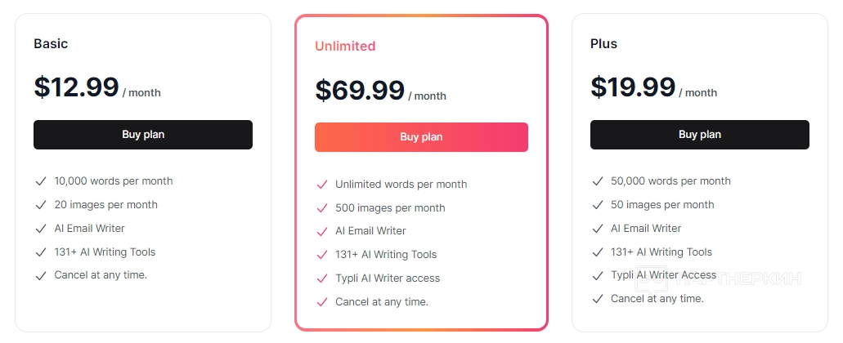The height and width of the screenshot is (343, 843).
Task: Click checkmark beside 10,000 words per month
Action: point(40,181)
